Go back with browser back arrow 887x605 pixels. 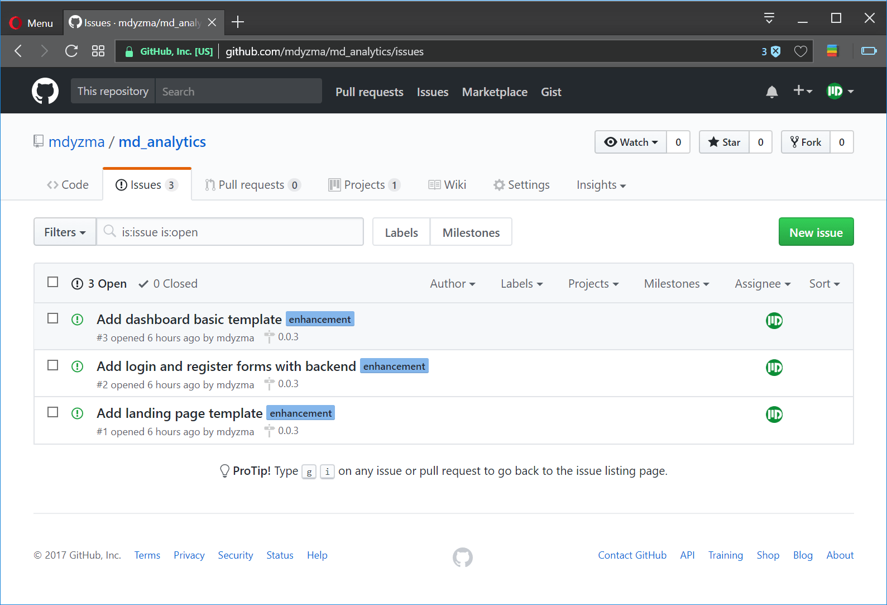[18, 51]
